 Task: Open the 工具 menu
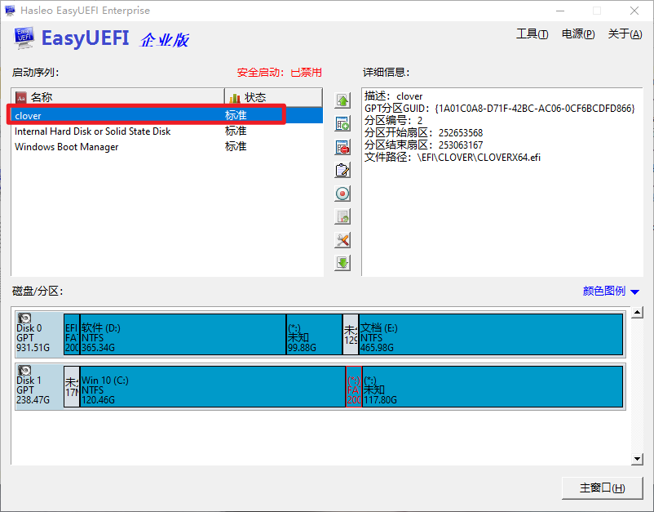coord(532,33)
